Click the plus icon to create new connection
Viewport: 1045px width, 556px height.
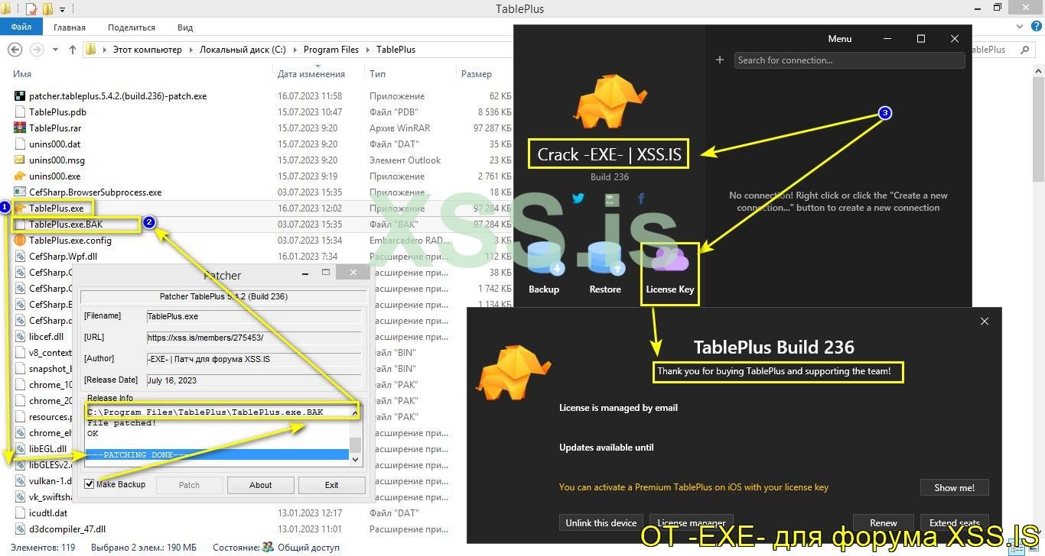[719, 60]
